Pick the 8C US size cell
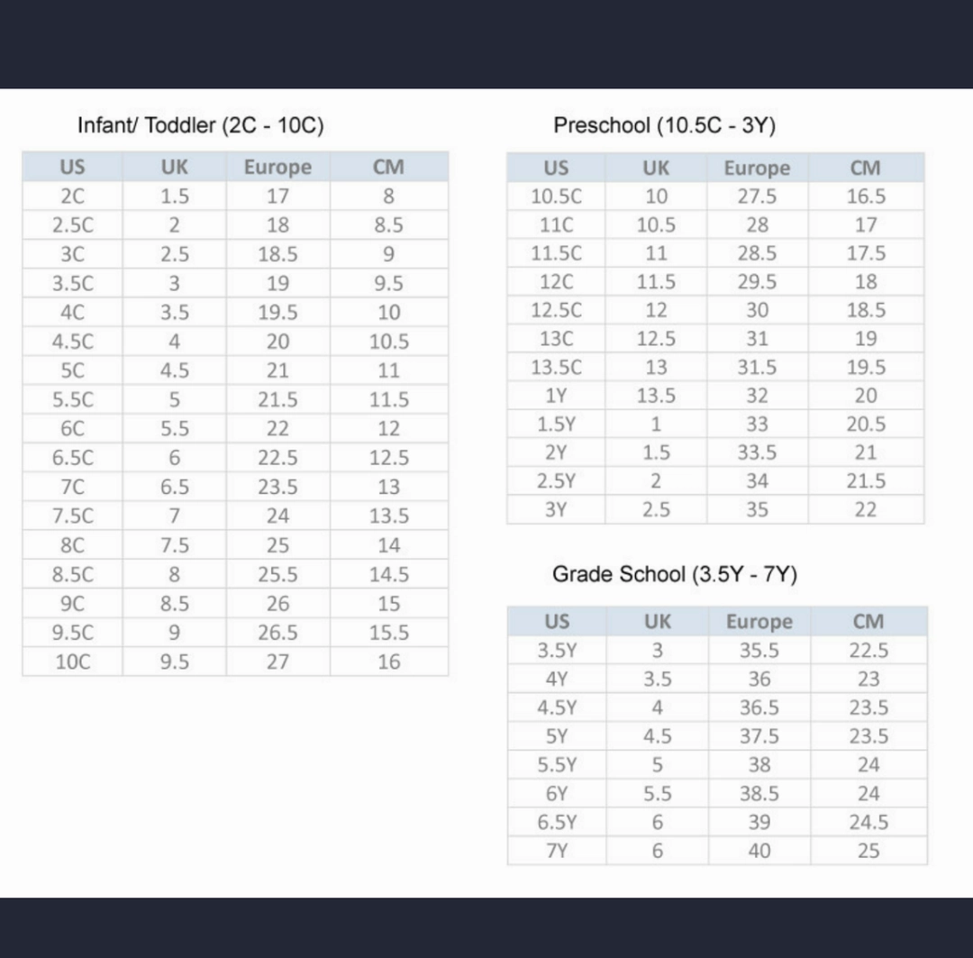973x958 pixels. [x=72, y=545]
